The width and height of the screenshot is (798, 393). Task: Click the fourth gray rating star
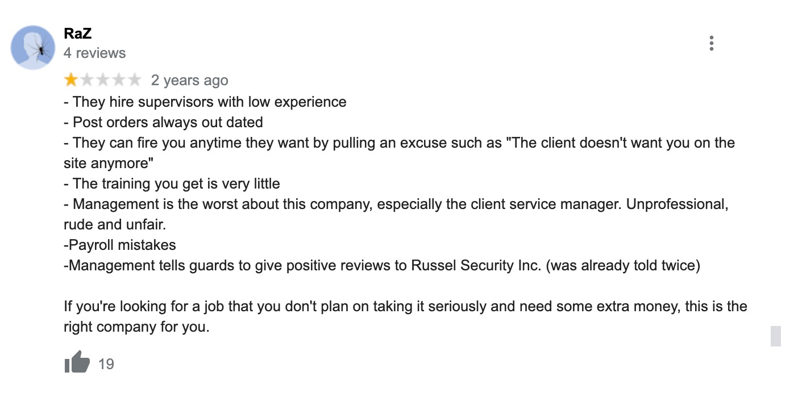point(118,80)
